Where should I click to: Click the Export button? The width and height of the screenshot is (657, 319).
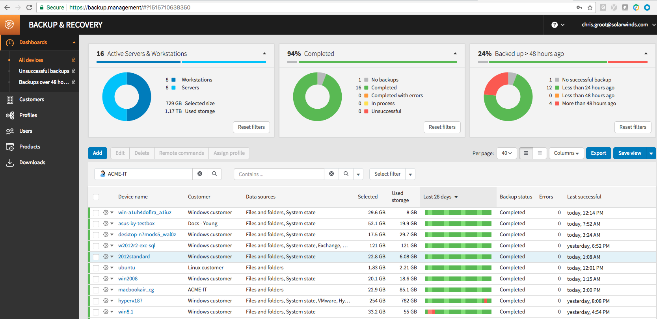coord(599,153)
